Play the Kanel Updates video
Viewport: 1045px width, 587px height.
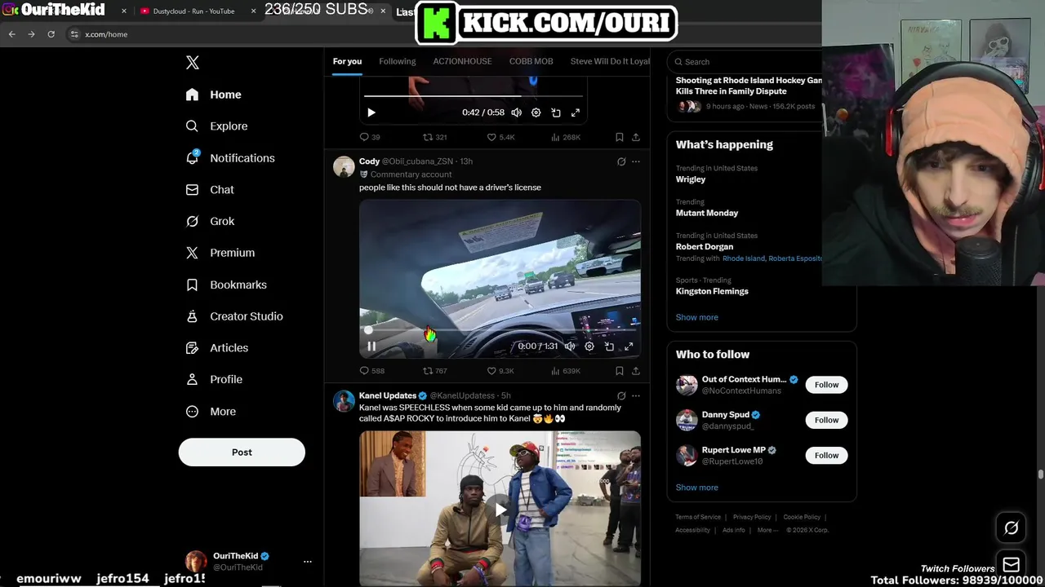[500, 510]
